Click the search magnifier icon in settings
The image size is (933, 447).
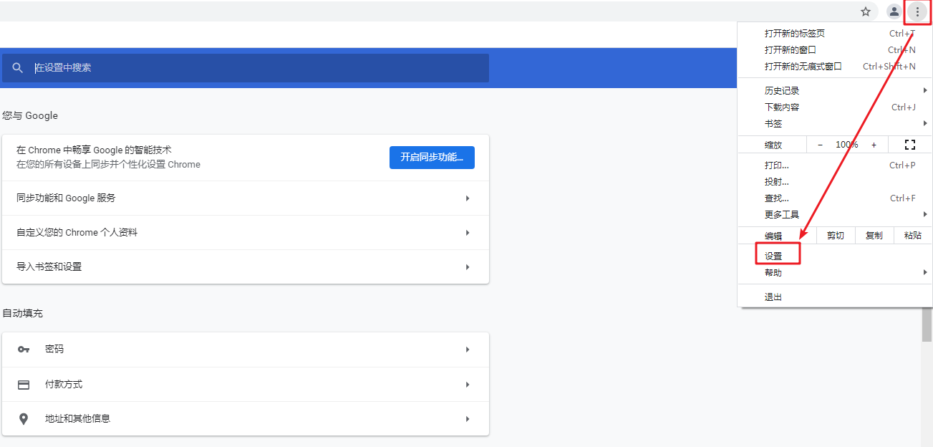click(x=19, y=68)
